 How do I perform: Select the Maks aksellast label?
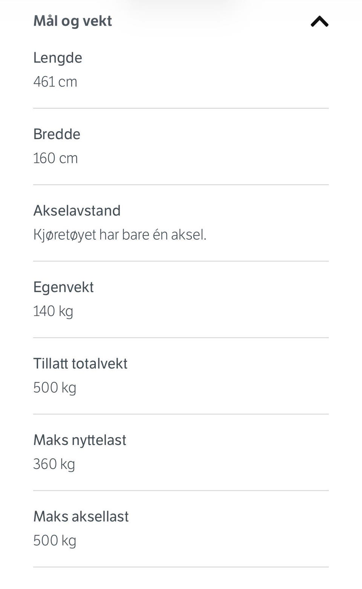81,517
